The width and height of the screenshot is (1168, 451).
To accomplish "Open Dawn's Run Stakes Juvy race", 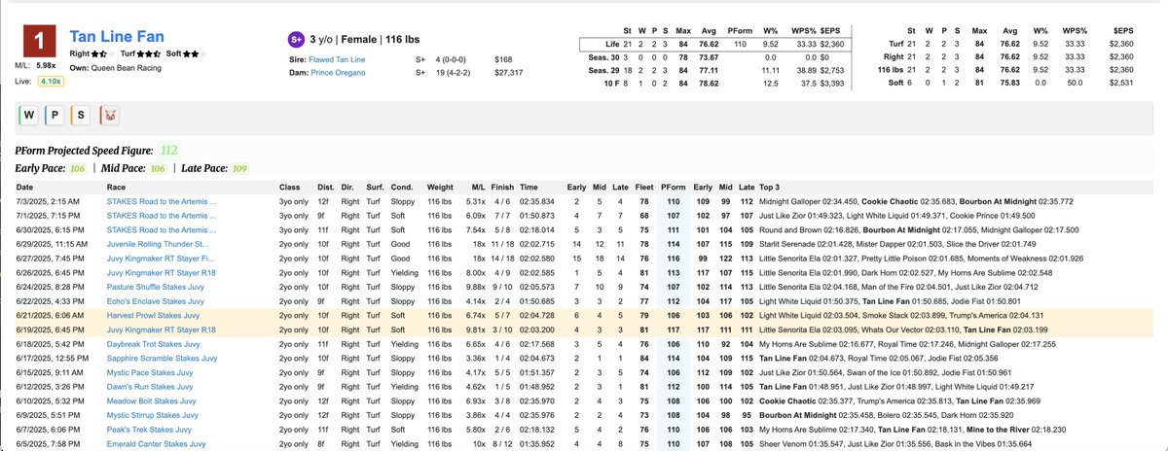I will point(152,386).
